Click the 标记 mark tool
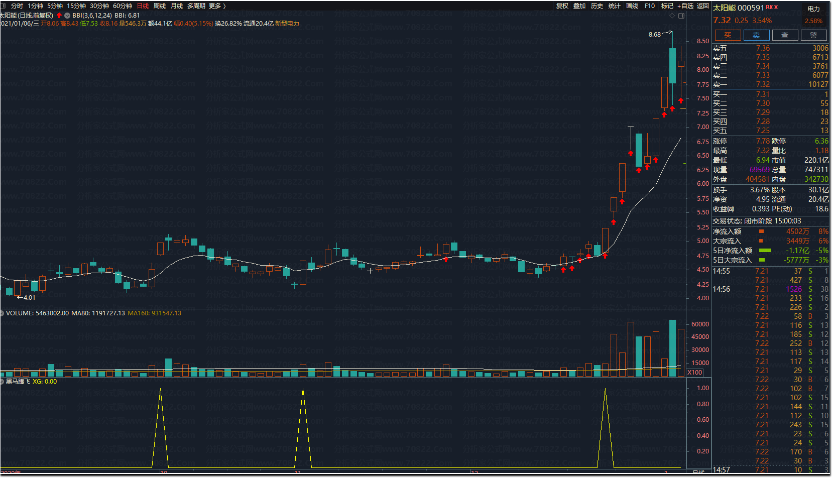This screenshot has width=833, height=478. (667, 6)
